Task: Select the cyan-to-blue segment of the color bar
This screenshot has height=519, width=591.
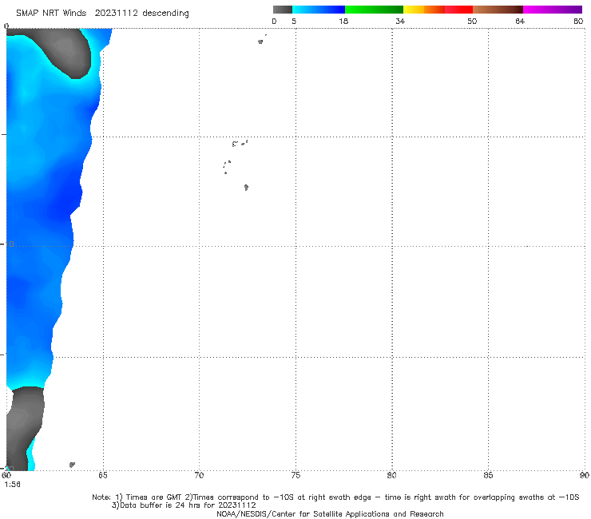Action: pos(319,10)
